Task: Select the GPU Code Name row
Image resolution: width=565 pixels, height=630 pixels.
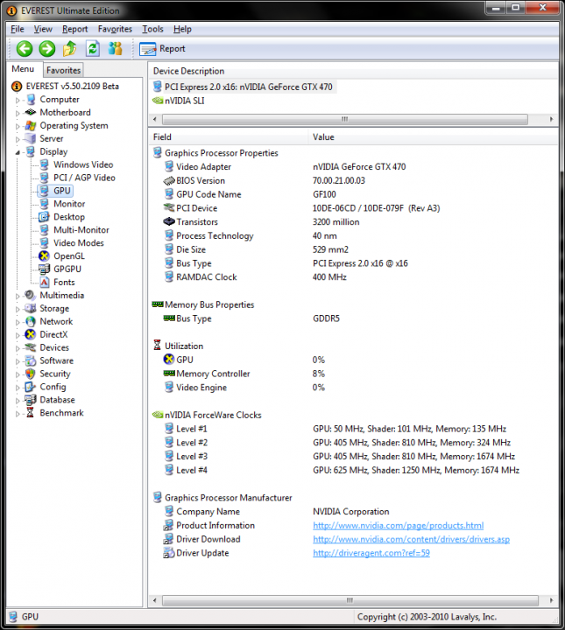Action: [353, 194]
